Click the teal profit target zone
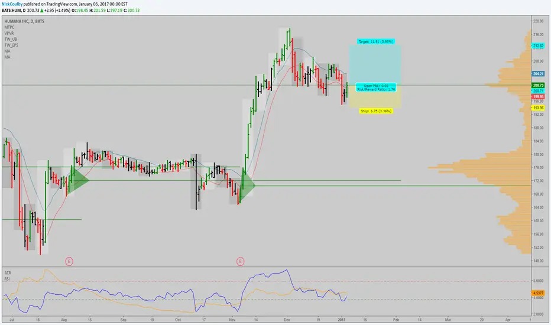Viewport: 551px width, 325px height. tap(375, 64)
